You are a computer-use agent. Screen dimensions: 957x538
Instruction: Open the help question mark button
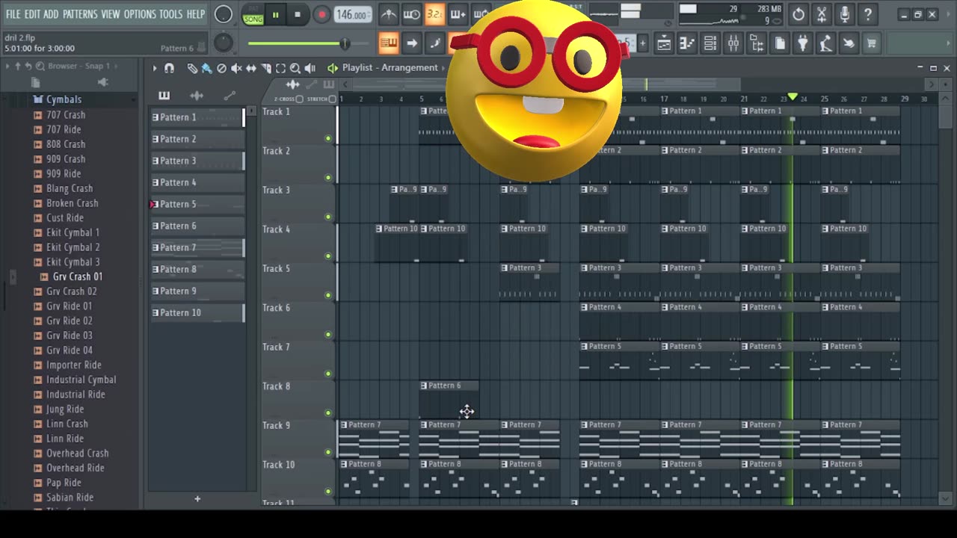(868, 14)
